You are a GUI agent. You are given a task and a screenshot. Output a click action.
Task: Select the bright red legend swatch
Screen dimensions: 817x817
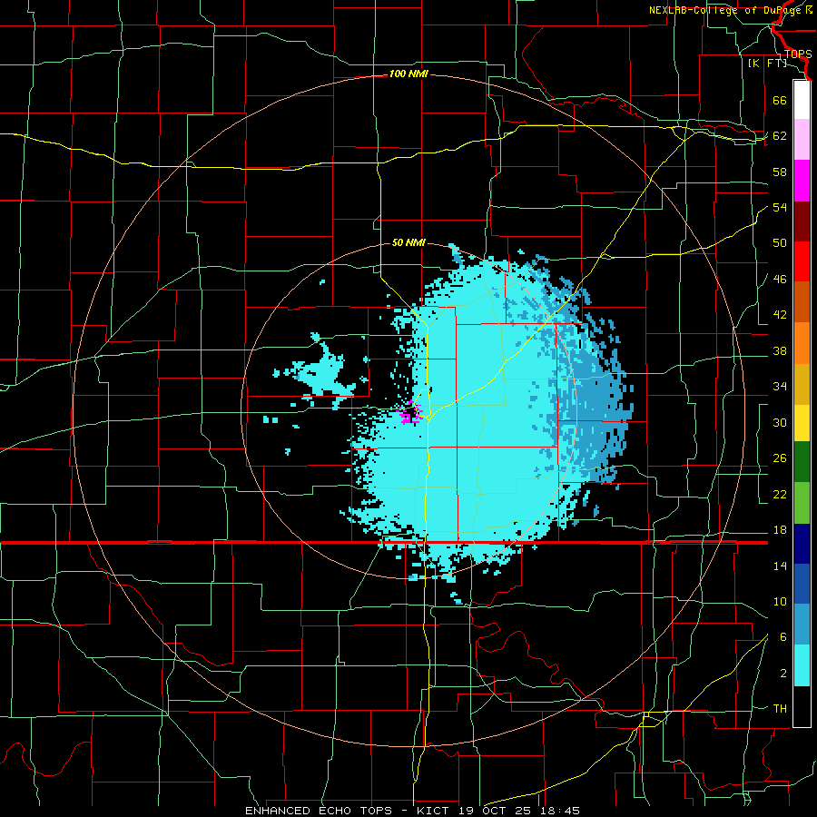(x=802, y=261)
